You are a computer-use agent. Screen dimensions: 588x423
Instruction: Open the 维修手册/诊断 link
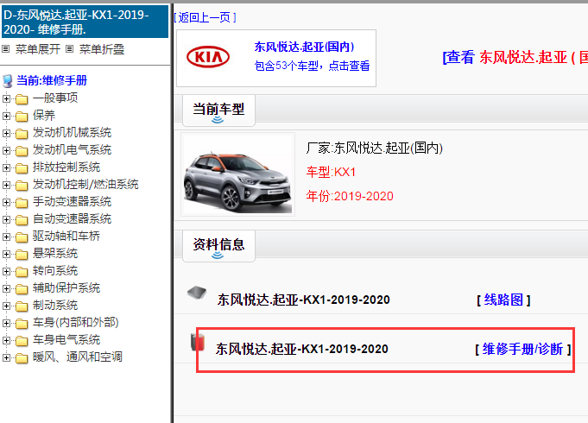(522, 349)
